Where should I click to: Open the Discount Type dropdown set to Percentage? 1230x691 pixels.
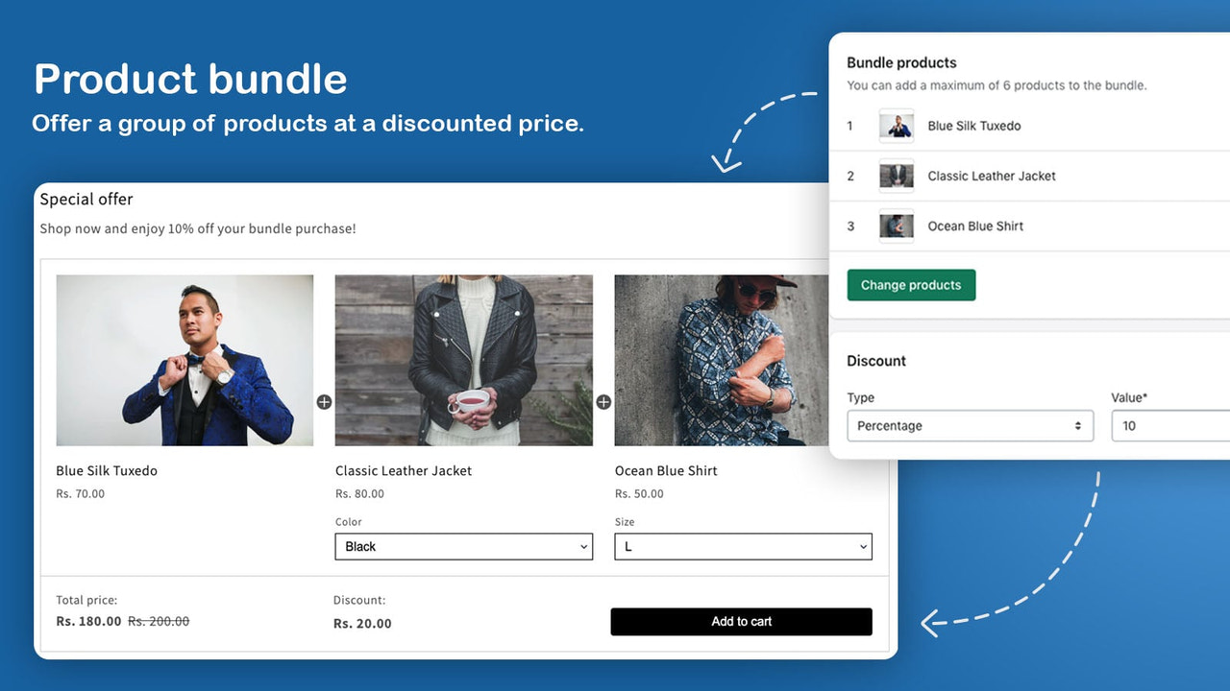point(970,425)
